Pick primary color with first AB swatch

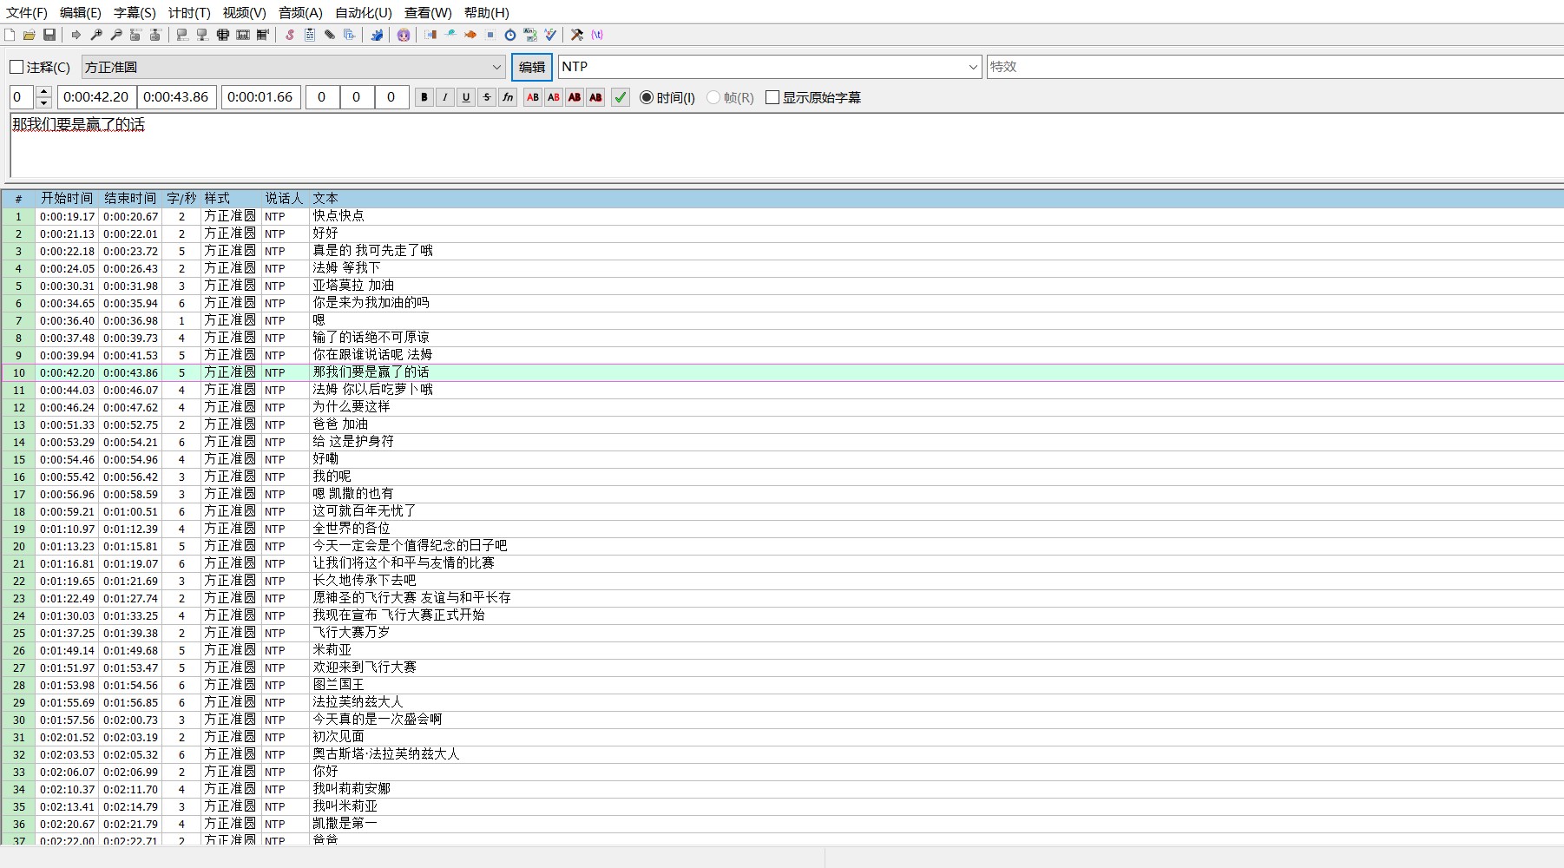click(533, 97)
